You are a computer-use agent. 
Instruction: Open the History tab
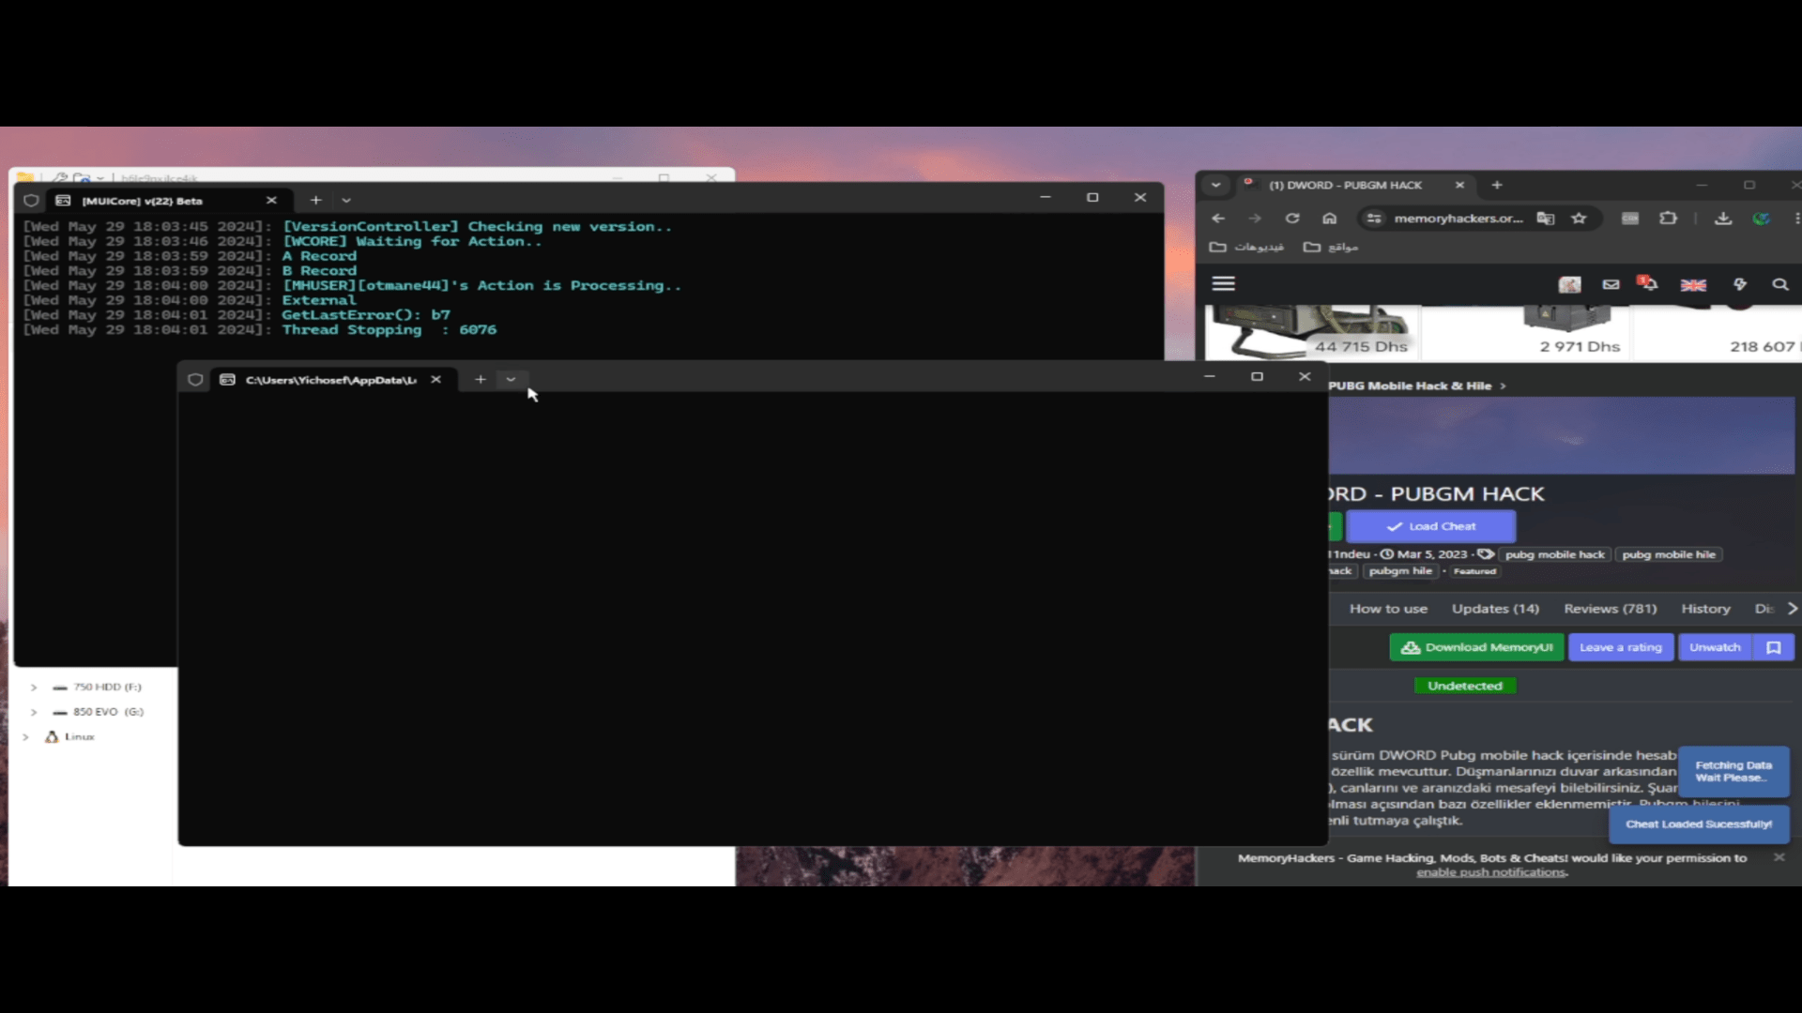(1705, 609)
